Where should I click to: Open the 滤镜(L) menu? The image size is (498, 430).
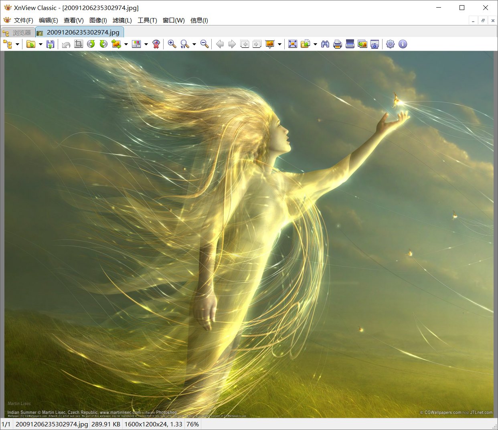[x=122, y=20]
